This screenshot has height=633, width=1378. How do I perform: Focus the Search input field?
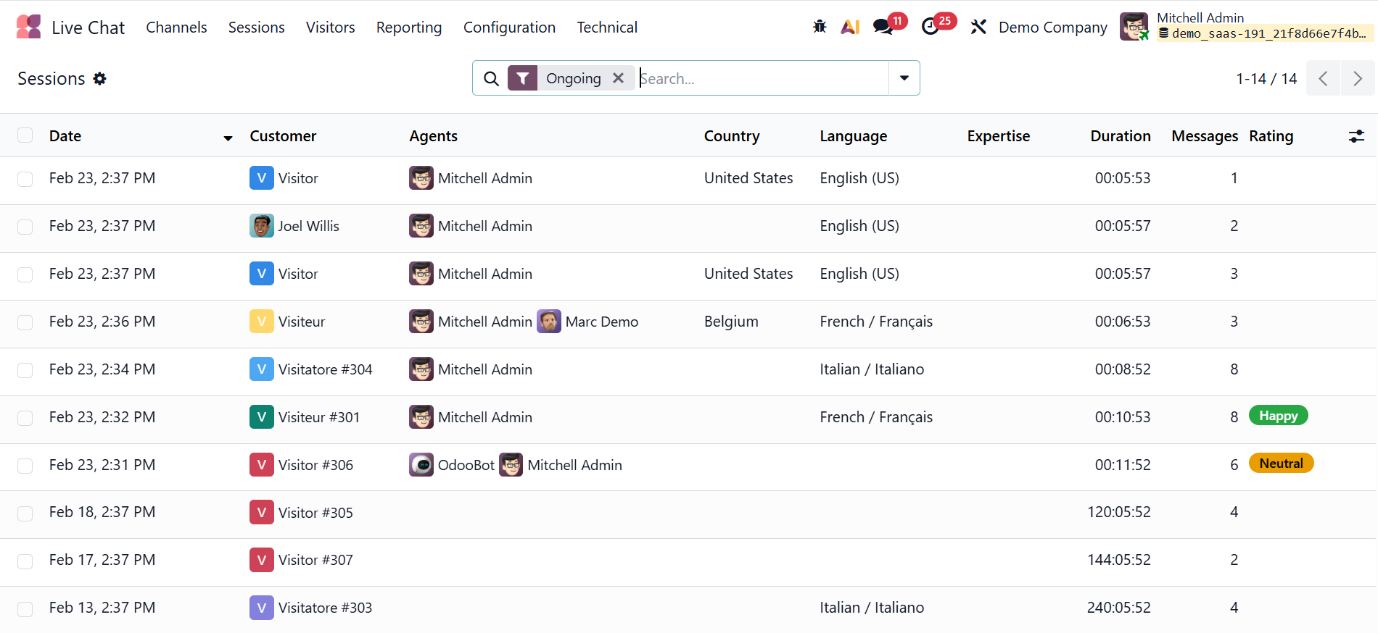pyautogui.click(x=762, y=78)
